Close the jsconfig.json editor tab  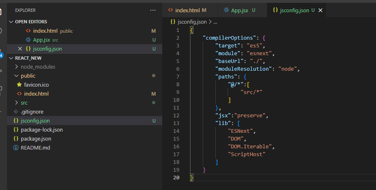pos(320,10)
